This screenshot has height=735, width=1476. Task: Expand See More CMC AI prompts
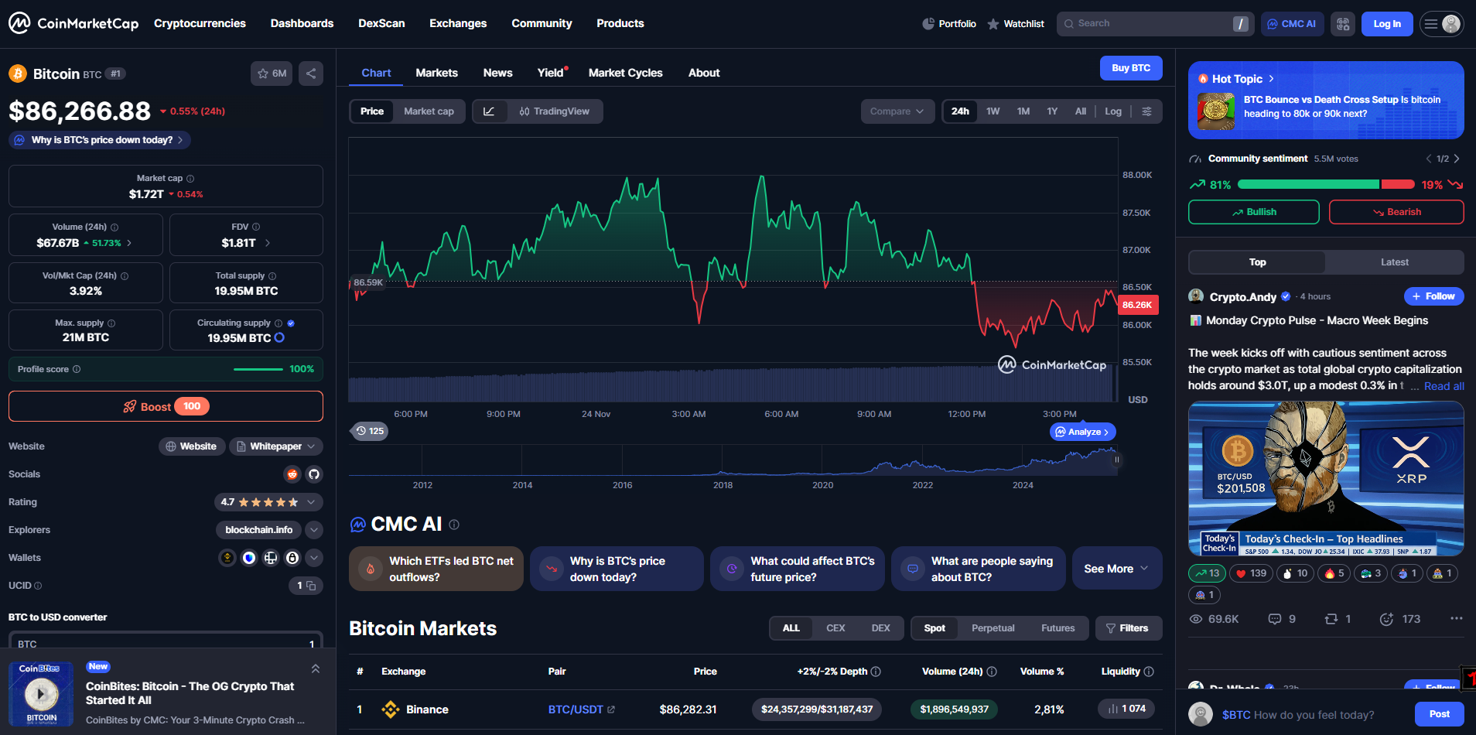pyautogui.click(x=1117, y=569)
